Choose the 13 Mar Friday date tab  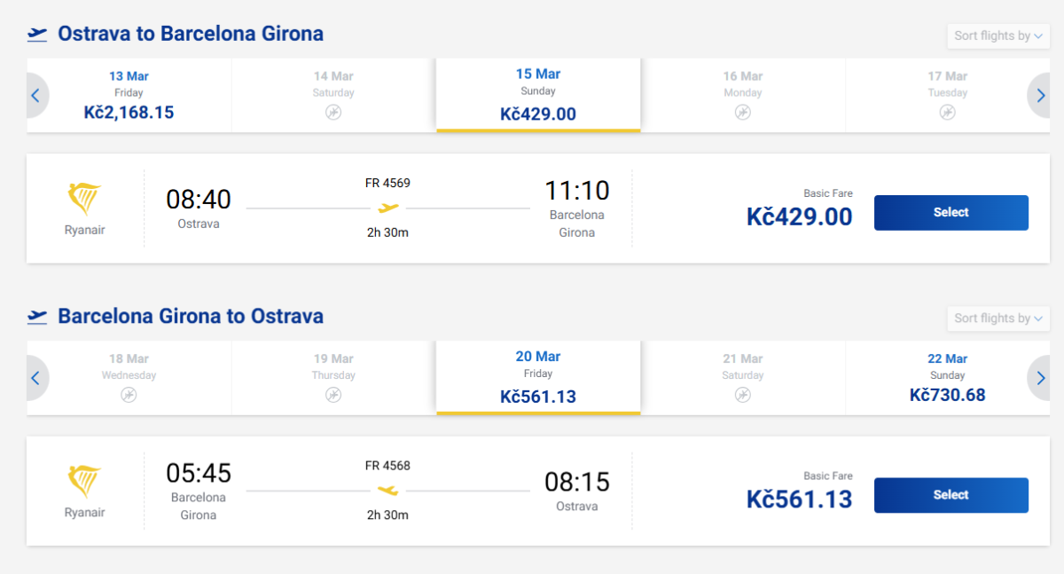(x=129, y=95)
